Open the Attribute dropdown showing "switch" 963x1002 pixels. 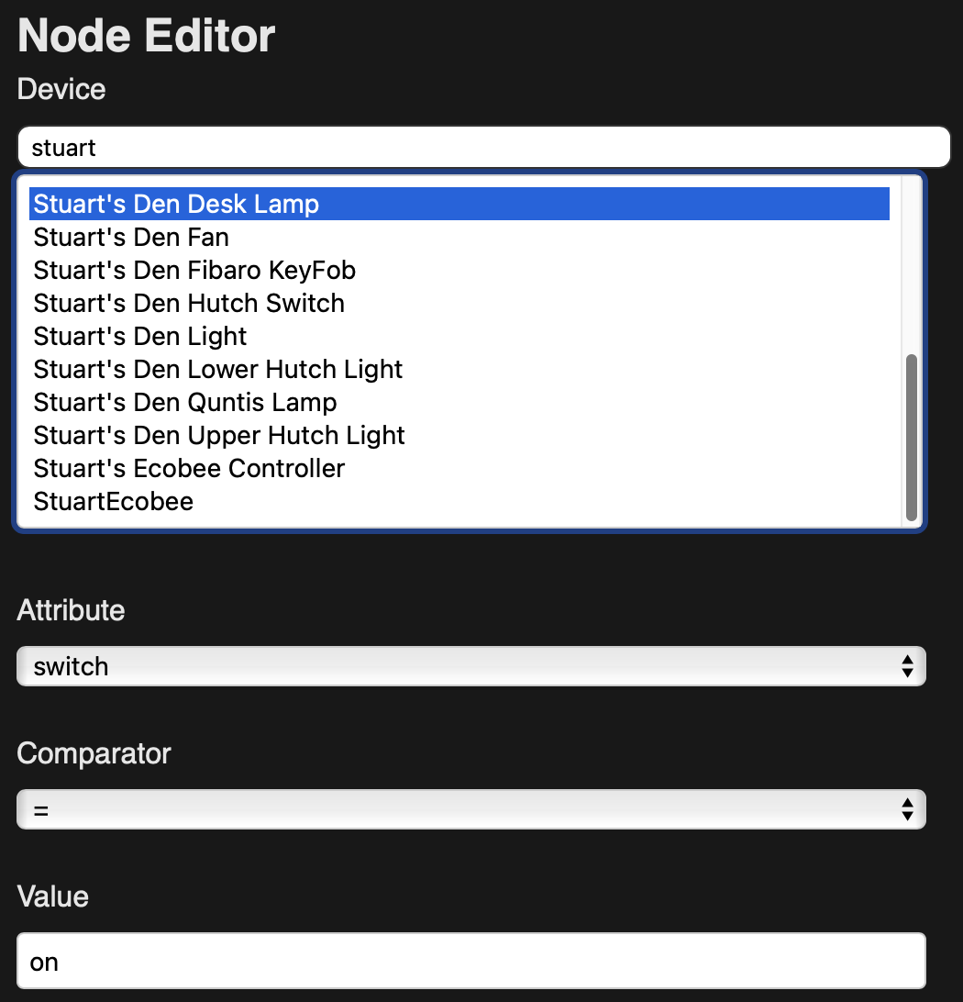[471, 666]
